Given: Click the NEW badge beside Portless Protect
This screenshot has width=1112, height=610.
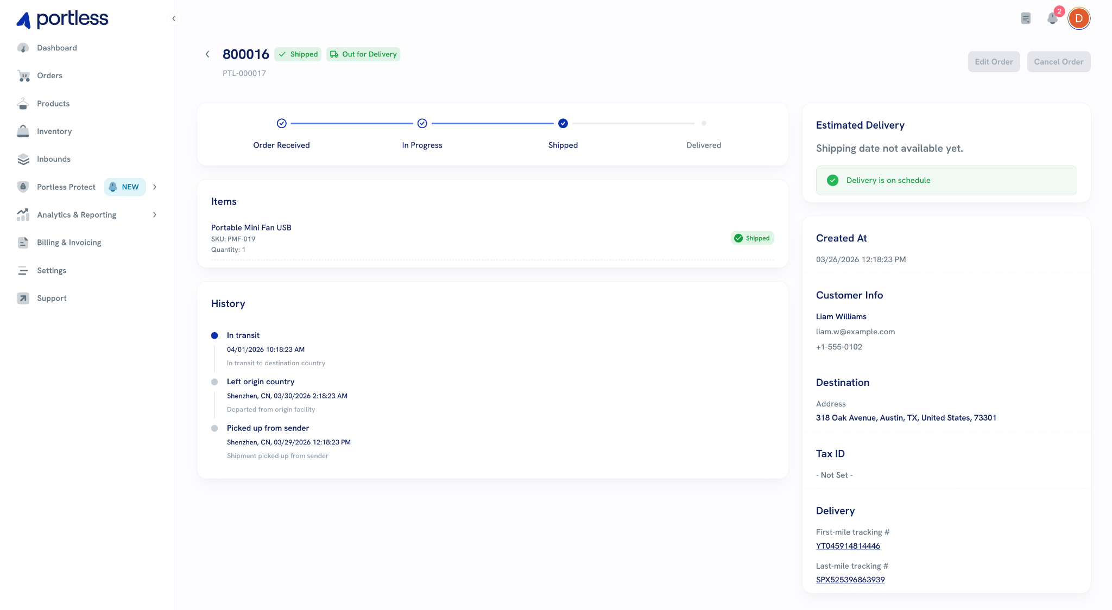Looking at the screenshot, I should 125,187.
